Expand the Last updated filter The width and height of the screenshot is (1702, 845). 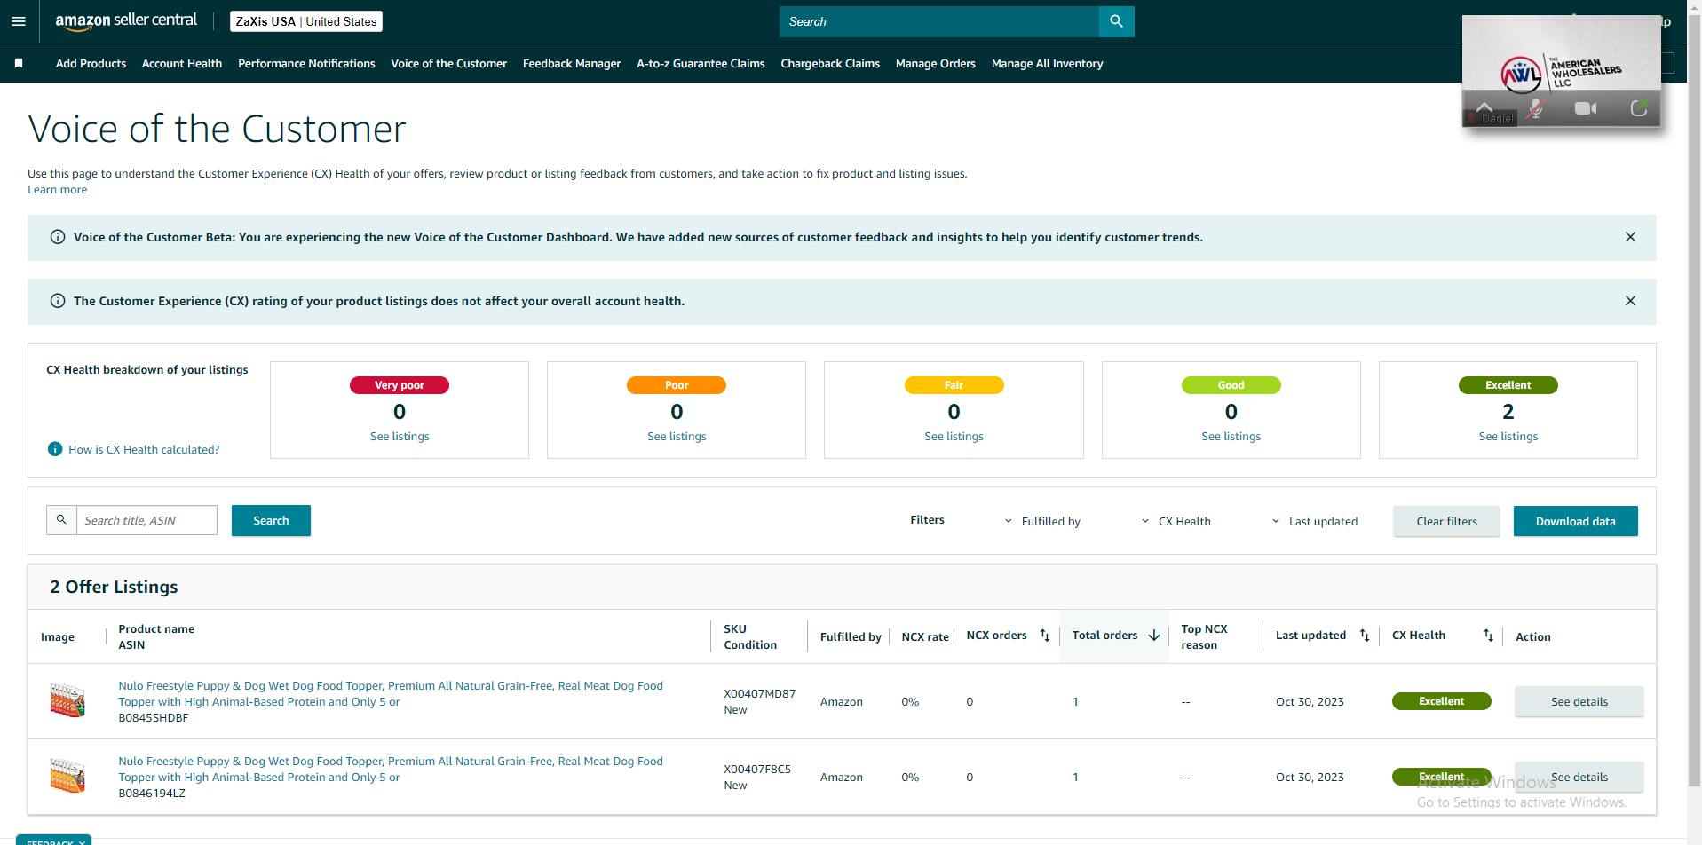tap(1314, 521)
